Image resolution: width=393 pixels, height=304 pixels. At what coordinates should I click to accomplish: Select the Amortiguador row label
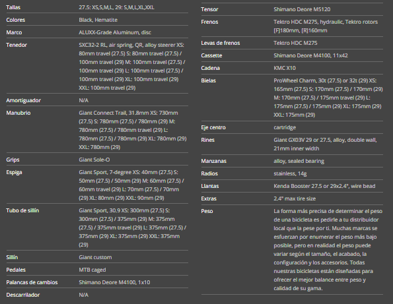click(24, 100)
